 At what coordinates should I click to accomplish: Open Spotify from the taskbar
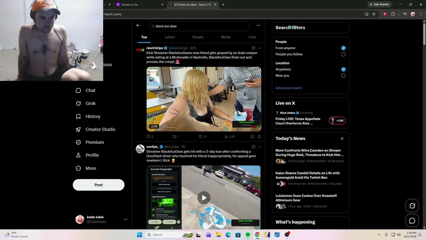coord(248,235)
